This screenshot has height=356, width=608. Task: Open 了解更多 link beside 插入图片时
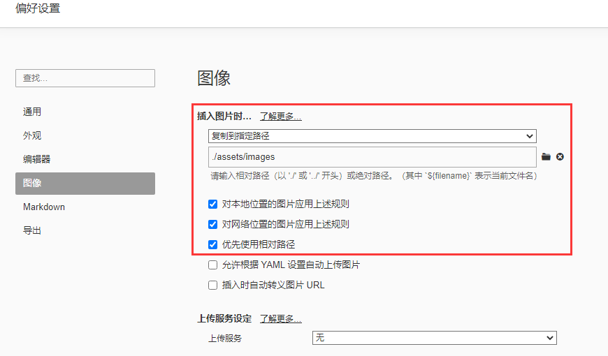[281, 116]
